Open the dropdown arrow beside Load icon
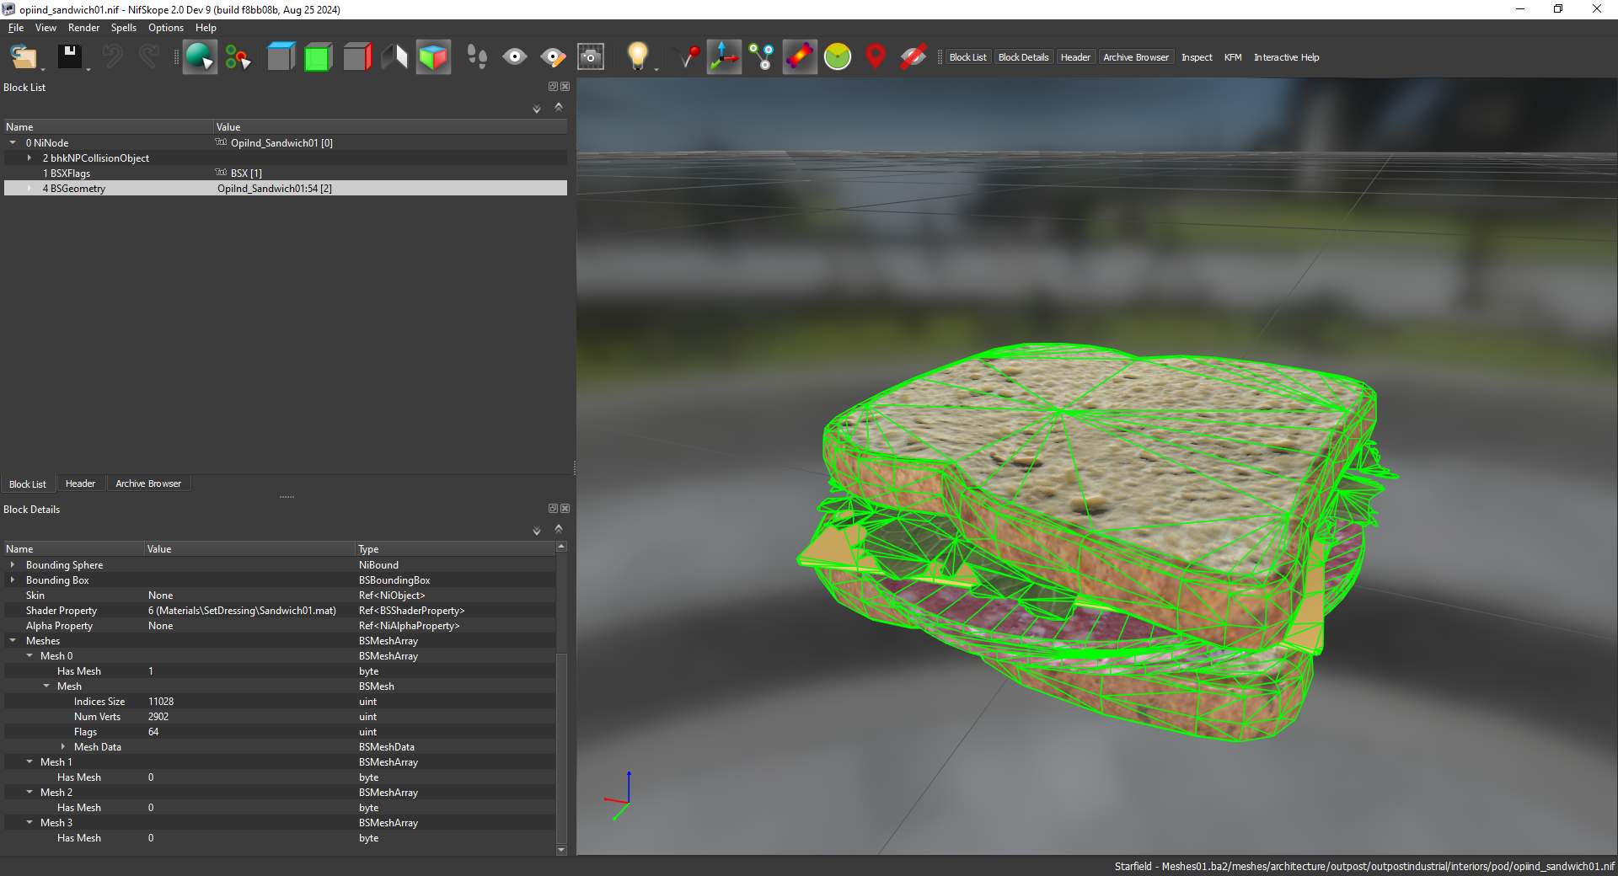The width and height of the screenshot is (1618, 876). coord(43,68)
